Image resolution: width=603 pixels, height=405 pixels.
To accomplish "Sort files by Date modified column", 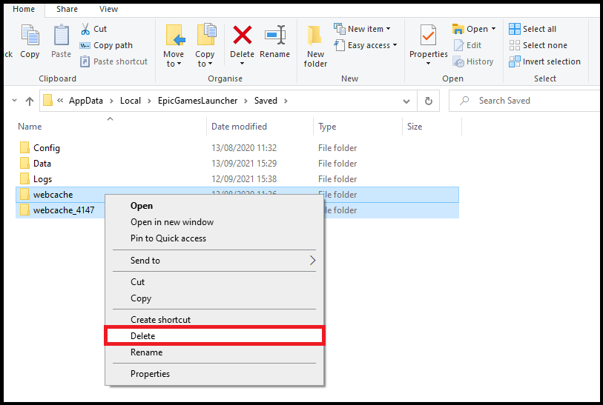I will [x=239, y=127].
